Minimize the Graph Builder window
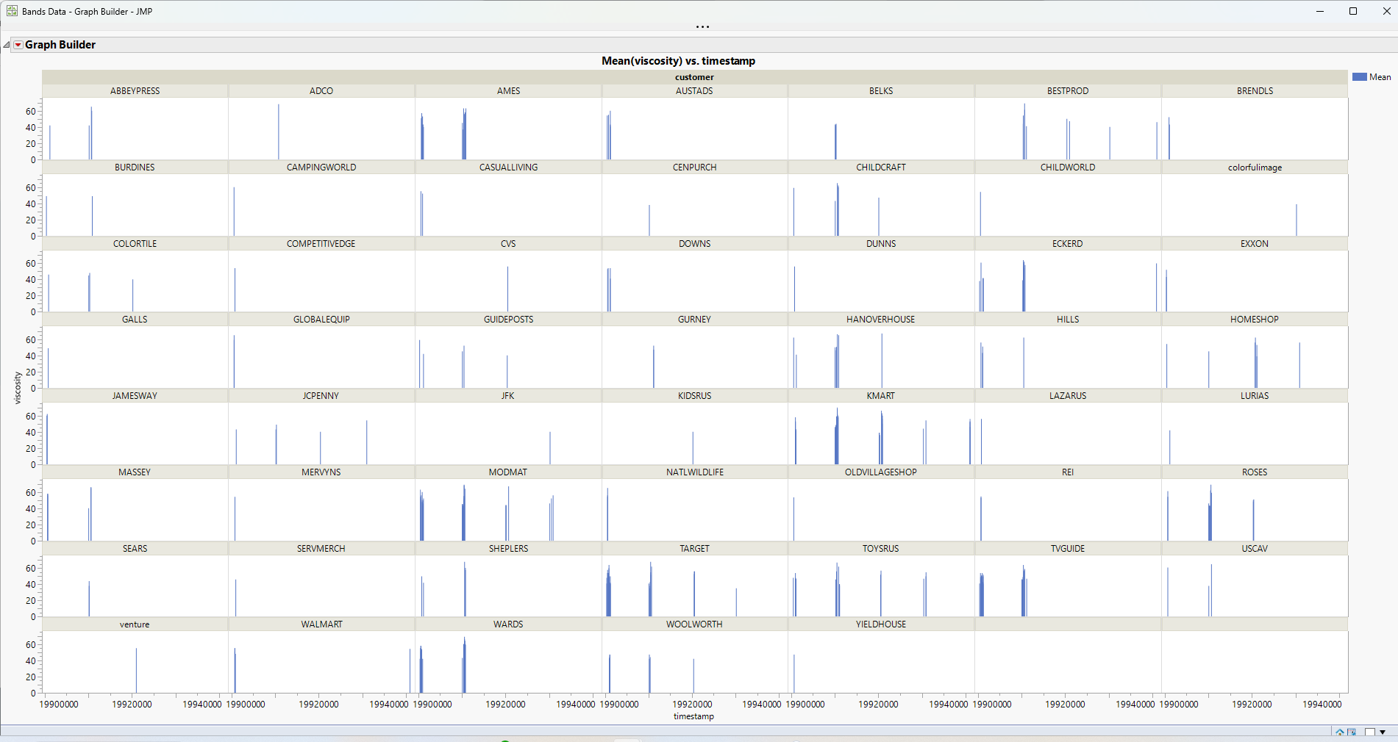1398x742 pixels. tap(1319, 11)
